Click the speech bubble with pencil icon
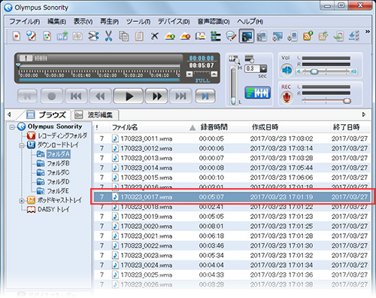The image size is (376, 298). pos(231,36)
